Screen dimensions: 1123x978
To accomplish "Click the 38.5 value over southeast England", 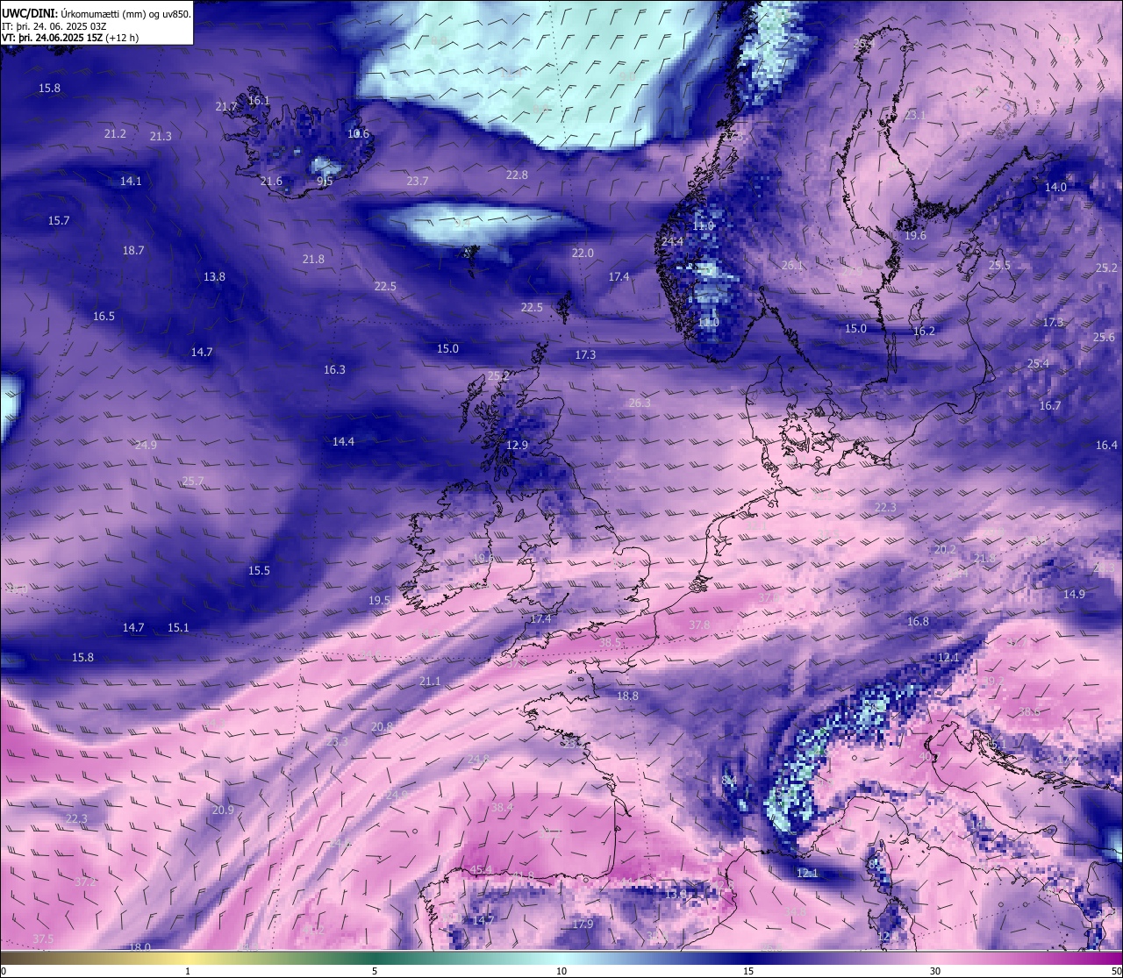I will (610, 643).
